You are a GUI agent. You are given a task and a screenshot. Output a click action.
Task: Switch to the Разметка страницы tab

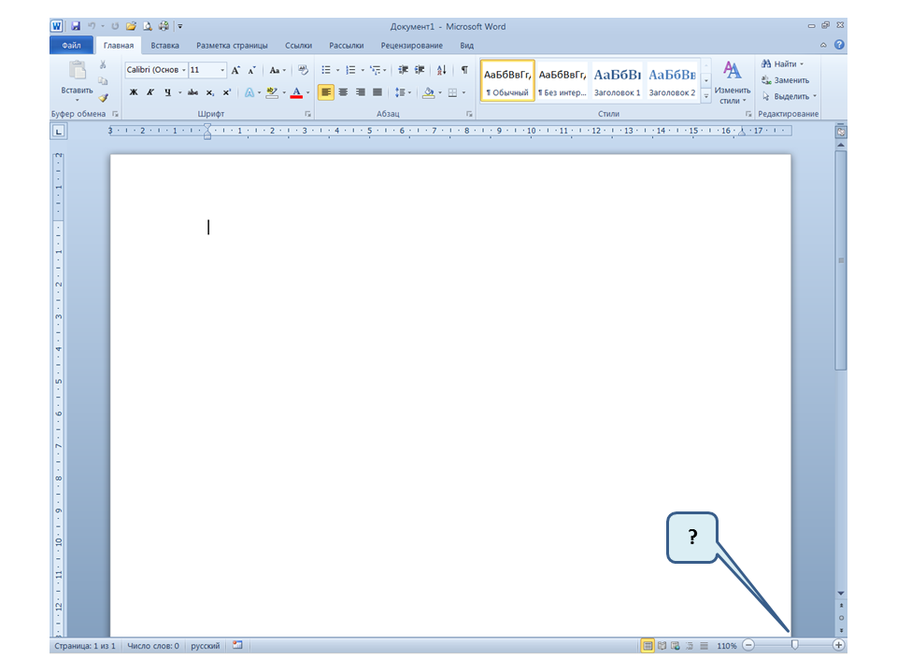click(232, 45)
